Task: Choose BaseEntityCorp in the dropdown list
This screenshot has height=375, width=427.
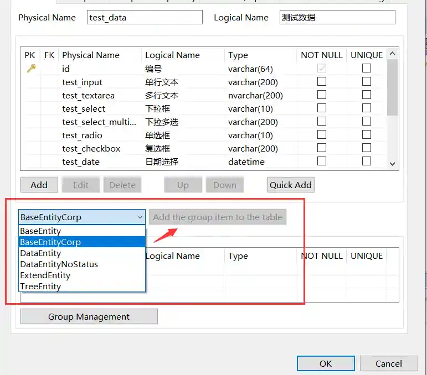Action: pyautogui.click(x=82, y=242)
